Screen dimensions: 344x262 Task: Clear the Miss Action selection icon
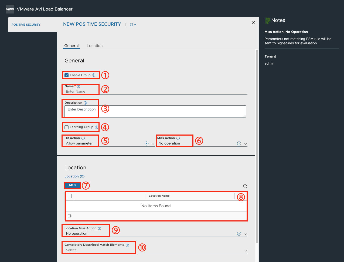click(239, 143)
